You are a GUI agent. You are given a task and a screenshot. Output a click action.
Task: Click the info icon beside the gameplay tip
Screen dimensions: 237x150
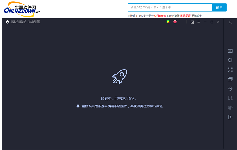coord(78,106)
